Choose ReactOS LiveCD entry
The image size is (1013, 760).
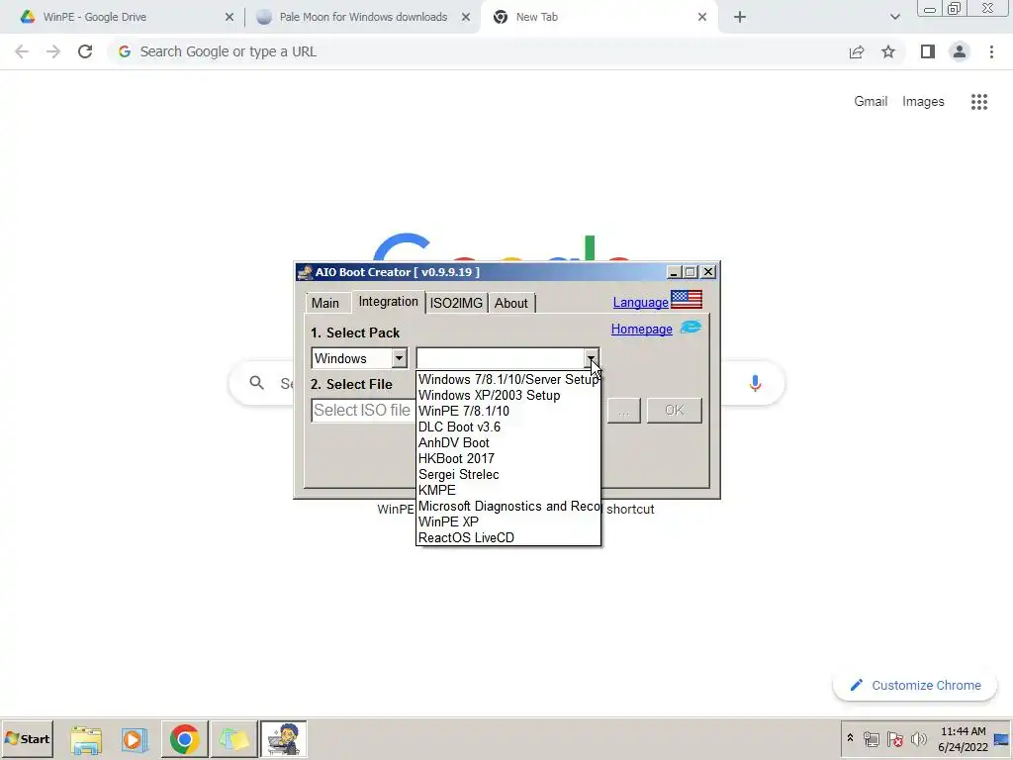point(467,537)
